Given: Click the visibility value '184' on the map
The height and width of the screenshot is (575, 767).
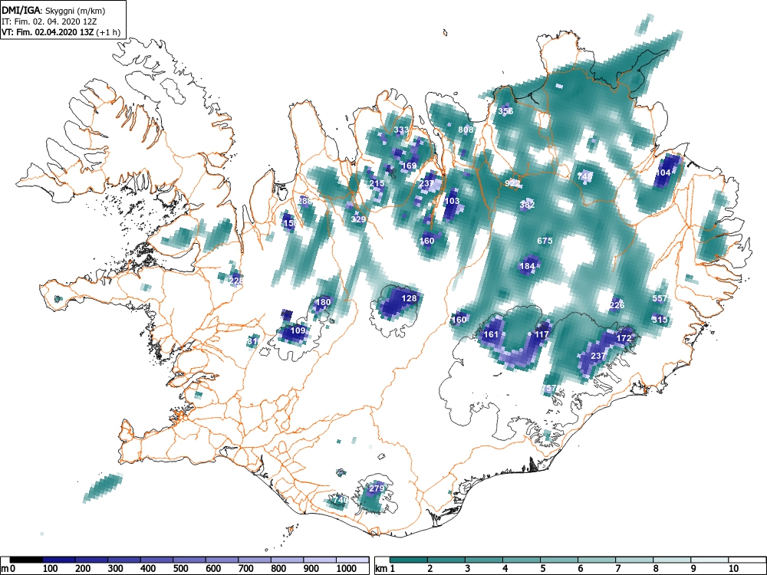Looking at the screenshot, I should pos(528,267).
